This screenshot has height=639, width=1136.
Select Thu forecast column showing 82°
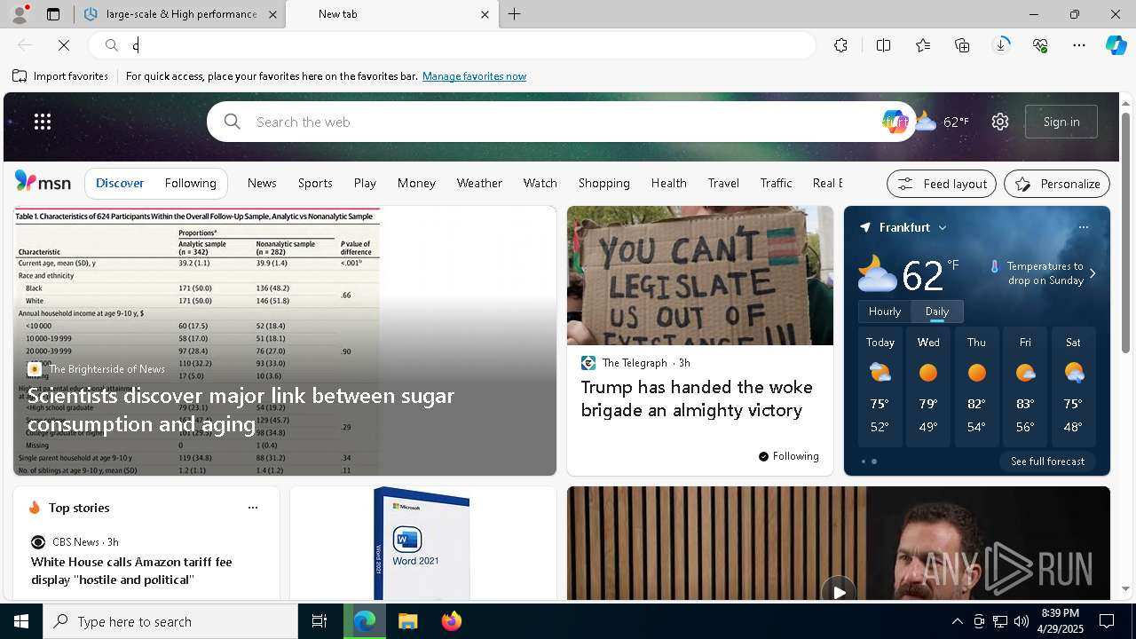976,386
